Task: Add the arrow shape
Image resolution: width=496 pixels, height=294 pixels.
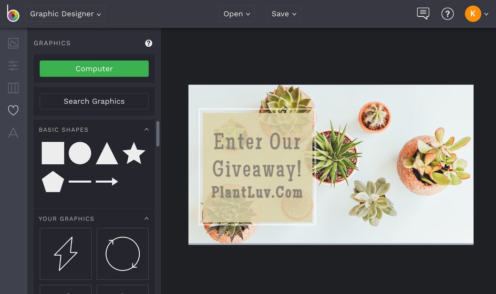Action: [x=107, y=182]
